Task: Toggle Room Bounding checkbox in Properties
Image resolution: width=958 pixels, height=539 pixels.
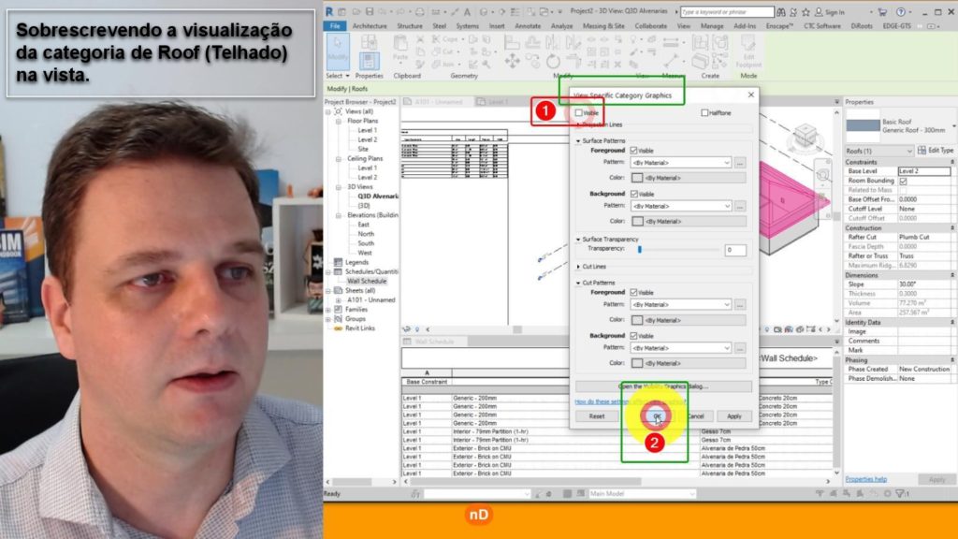Action: (x=903, y=181)
